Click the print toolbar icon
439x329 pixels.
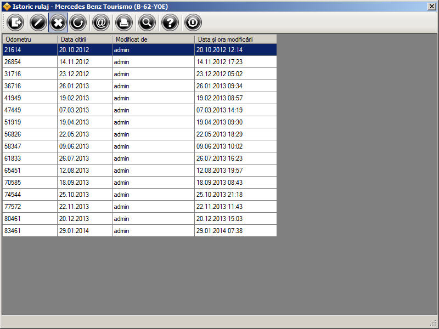pos(124,22)
